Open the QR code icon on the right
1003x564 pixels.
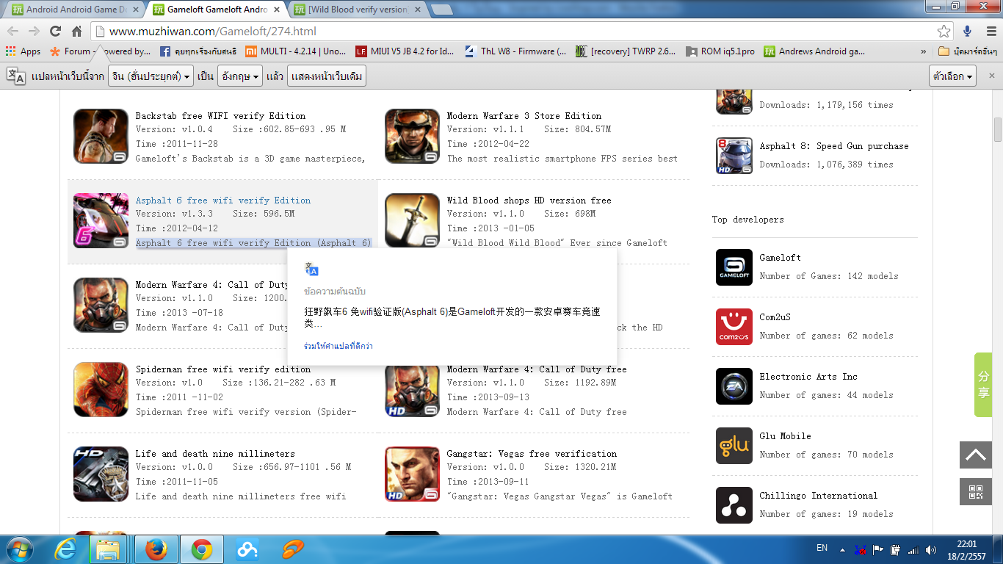point(975,491)
